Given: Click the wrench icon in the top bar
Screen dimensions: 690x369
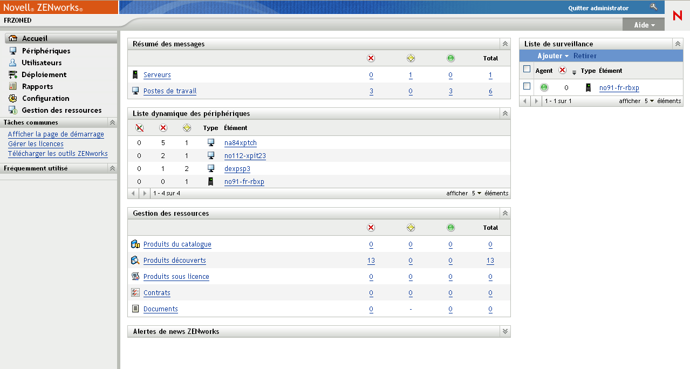Looking at the screenshot, I should point(654,8).
